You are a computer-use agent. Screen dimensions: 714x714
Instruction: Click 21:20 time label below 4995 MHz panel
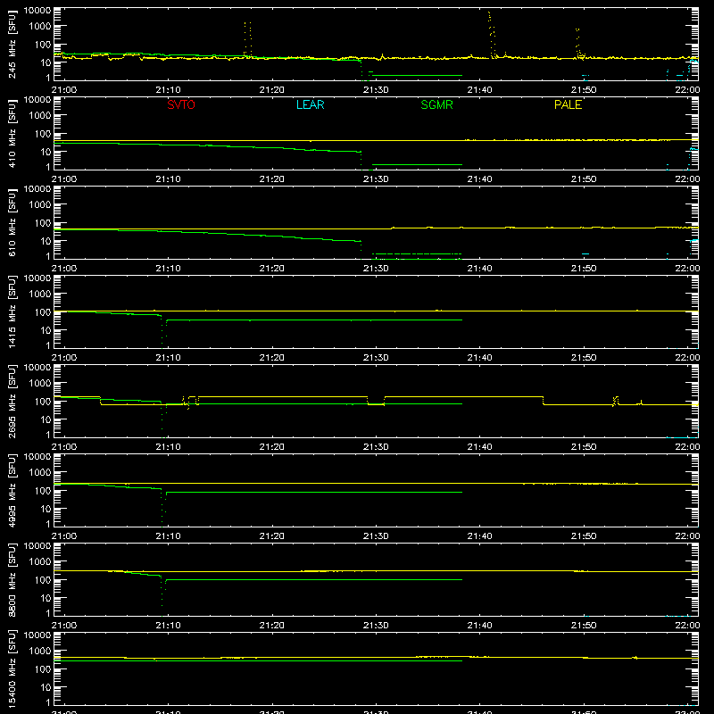tap(272, 536)
